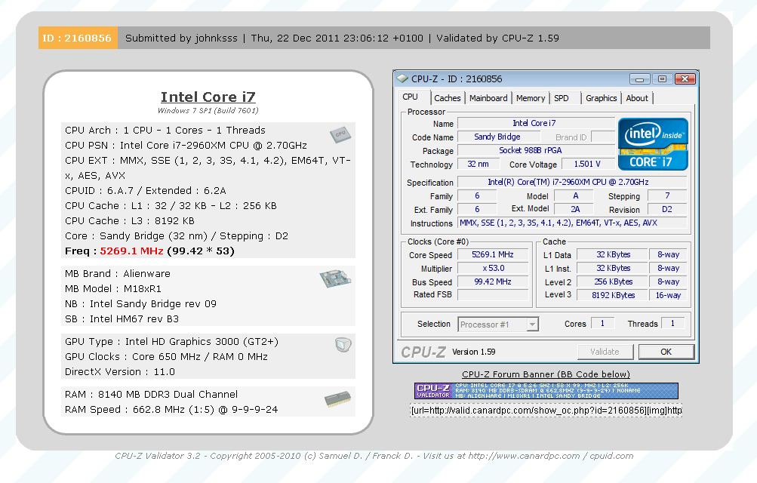Click the Package field Socket 988B rPGA
This screenshot has height=483, width=757.
tap(535, 150)
